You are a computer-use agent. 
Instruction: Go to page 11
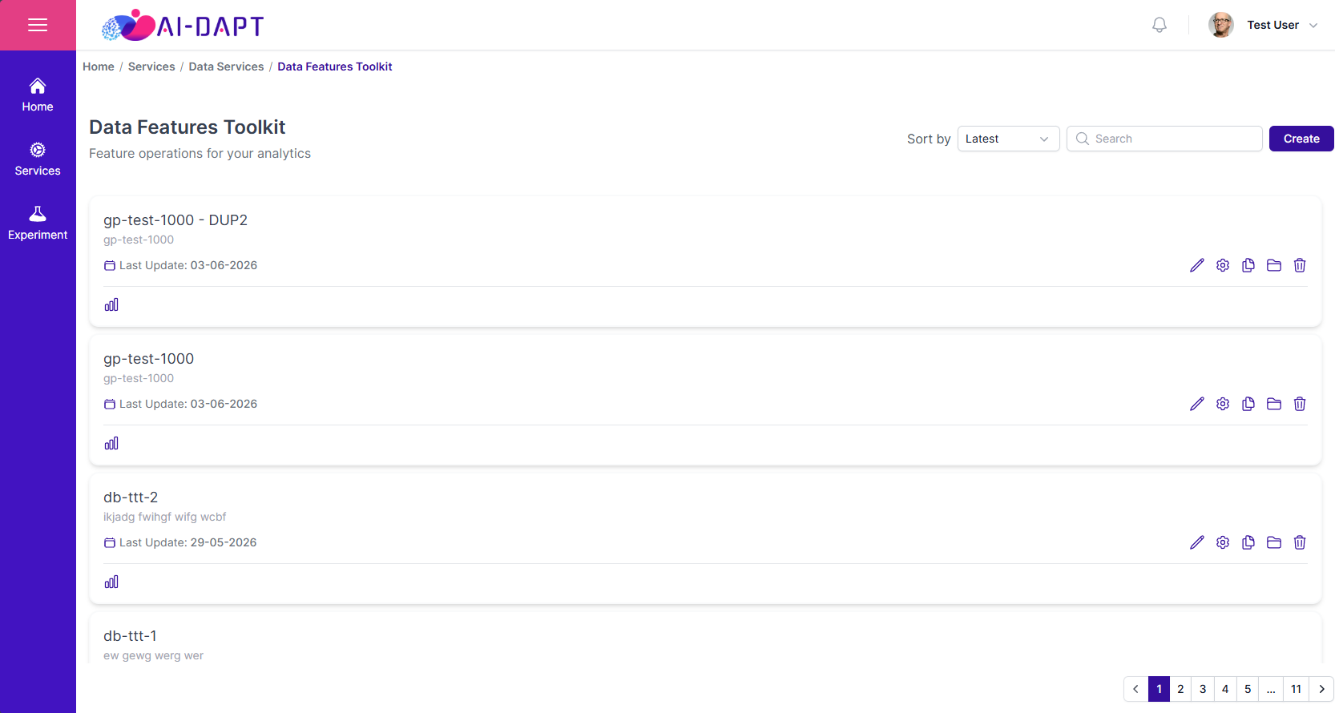[x=1297, y=689]
